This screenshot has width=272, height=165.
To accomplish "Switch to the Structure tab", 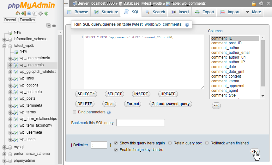I will point(106,12).
